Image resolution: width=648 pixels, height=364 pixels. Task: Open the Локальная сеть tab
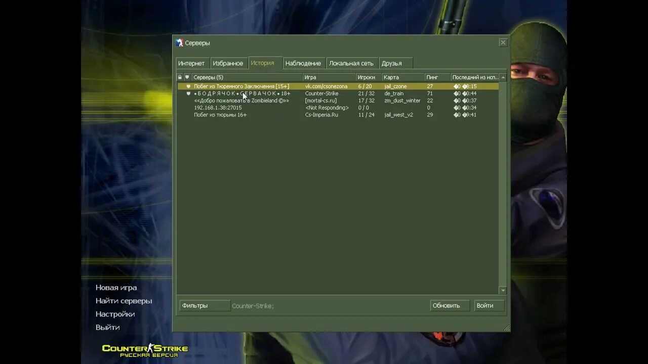pyautogui.click(x=351, y=63)
